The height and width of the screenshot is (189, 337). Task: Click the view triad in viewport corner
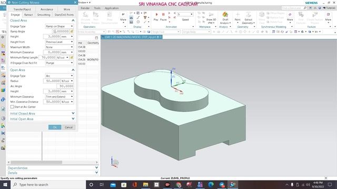[x=114, y=162]
